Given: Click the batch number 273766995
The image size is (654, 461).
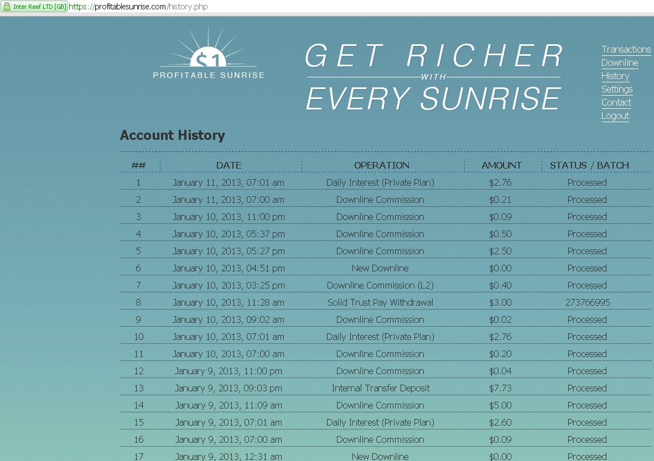Looking at the screenshot, I should tap(587, 302).
